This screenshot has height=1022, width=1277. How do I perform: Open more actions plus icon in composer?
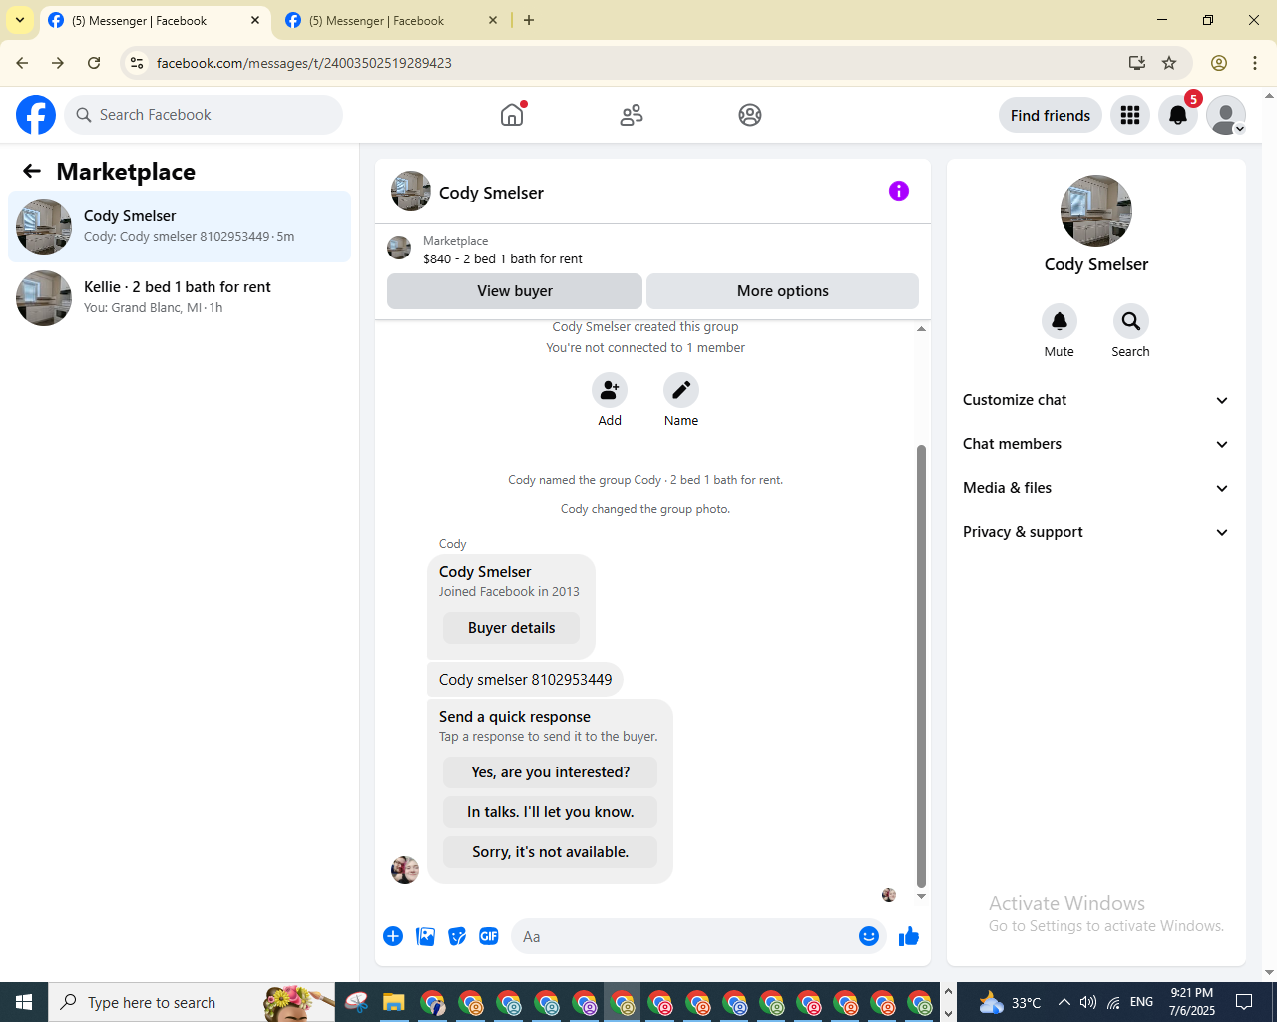(x=393, y=936)
